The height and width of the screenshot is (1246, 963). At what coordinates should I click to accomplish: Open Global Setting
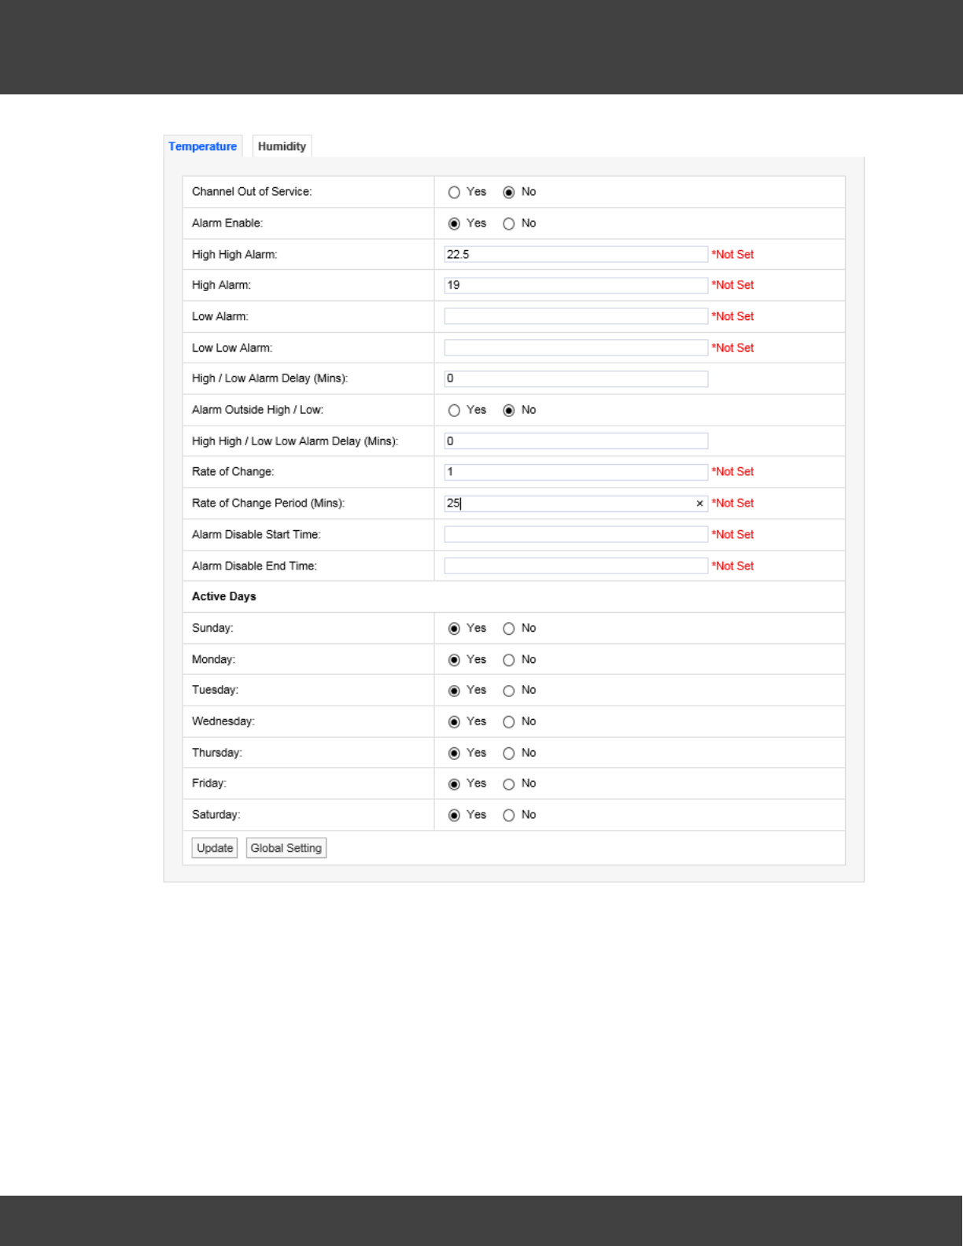pos(286,848)
